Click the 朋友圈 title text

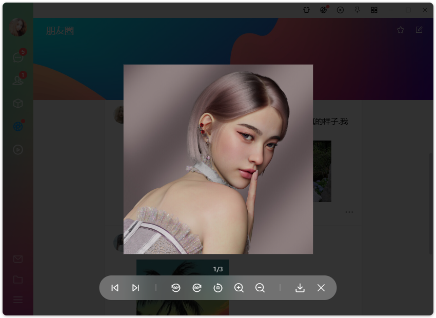click(x=60, y=31)
